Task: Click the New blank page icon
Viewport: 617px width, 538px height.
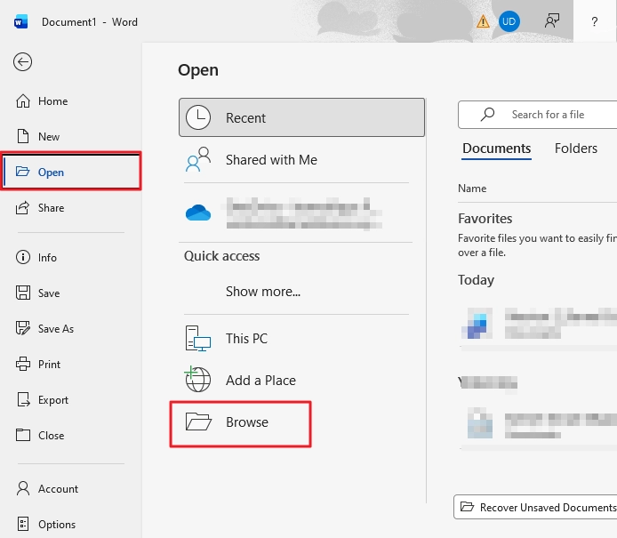Action: point(23,136)
